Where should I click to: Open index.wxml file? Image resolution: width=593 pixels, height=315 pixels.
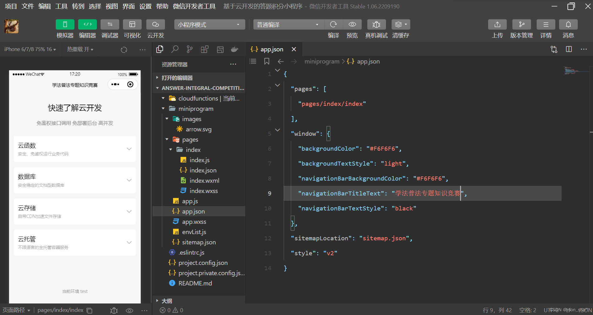(x=199, y=181)
